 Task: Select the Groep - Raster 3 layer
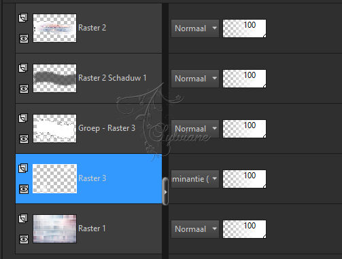pyautogui.click(x=88, y=129)
